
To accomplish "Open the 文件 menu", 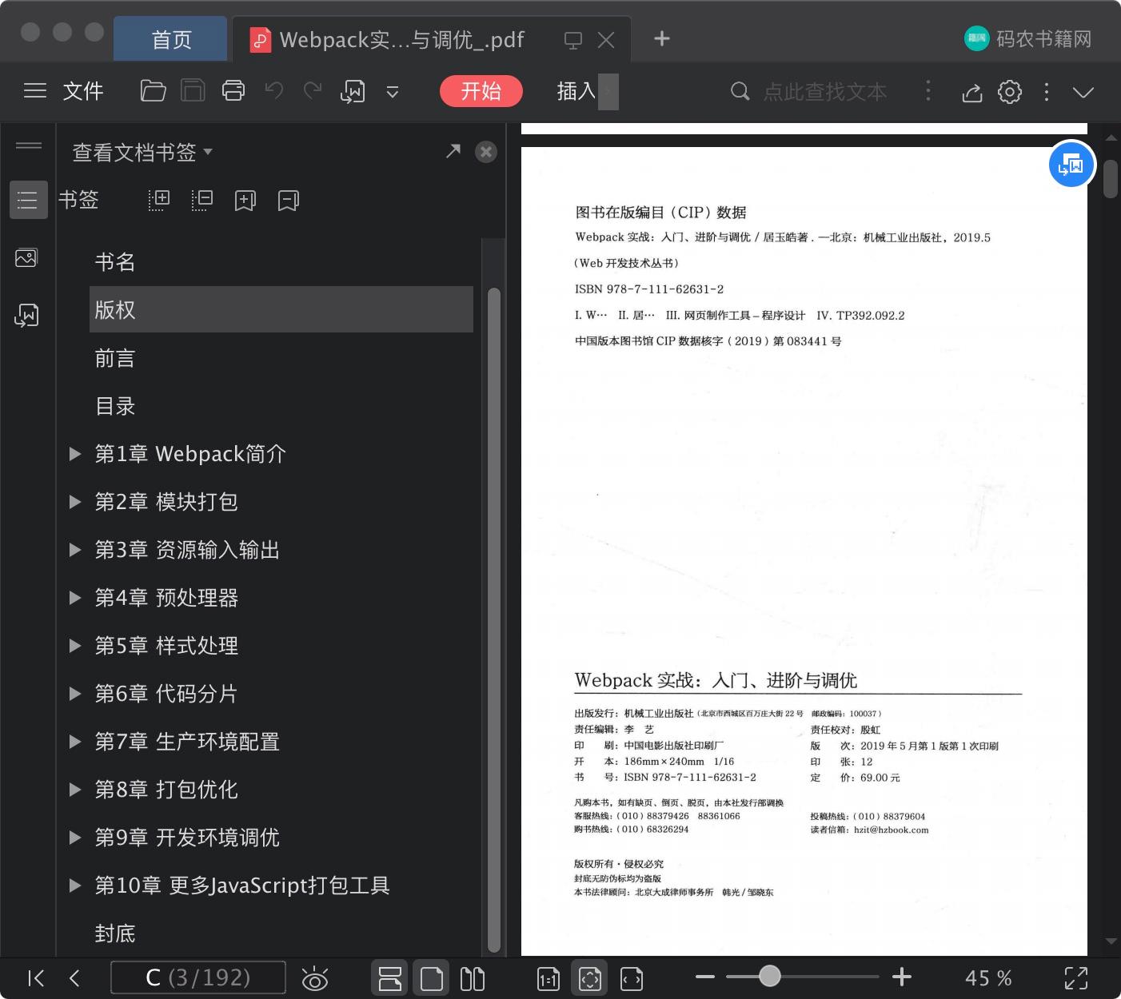I will 83,91.
